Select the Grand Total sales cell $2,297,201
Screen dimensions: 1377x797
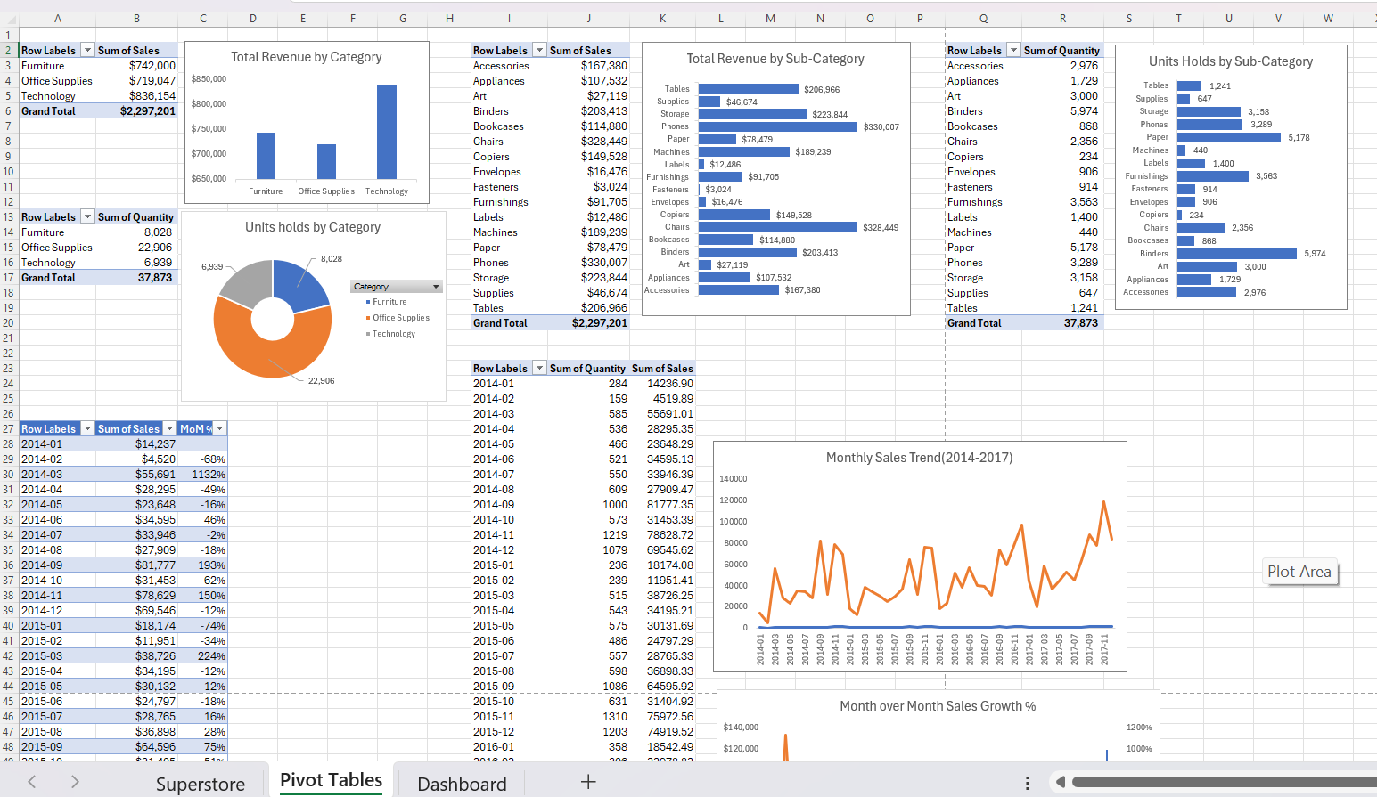click(135, 110)
